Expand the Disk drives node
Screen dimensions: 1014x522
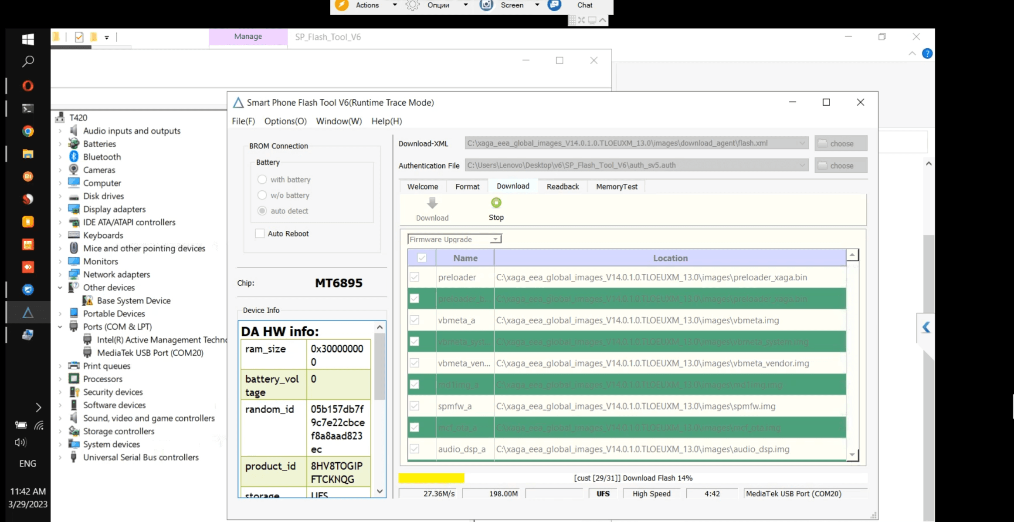click(60, 196)
